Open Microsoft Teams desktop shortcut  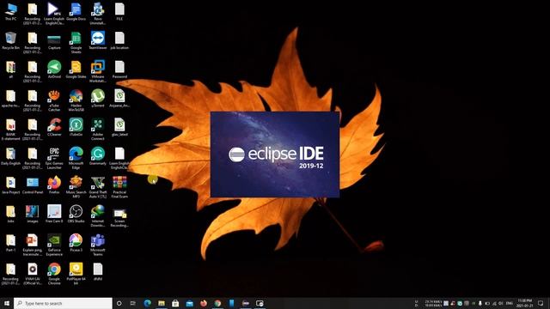(98, 245)
